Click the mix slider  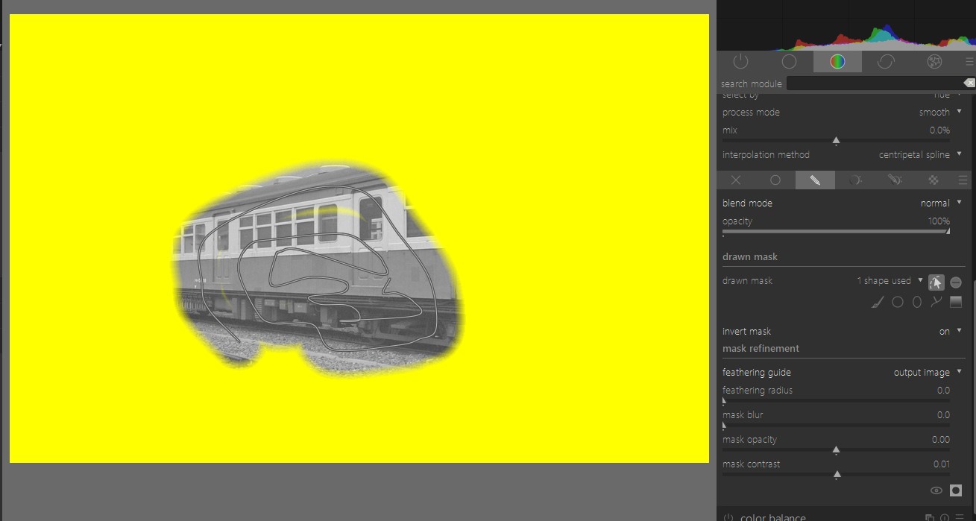[836, 140]
